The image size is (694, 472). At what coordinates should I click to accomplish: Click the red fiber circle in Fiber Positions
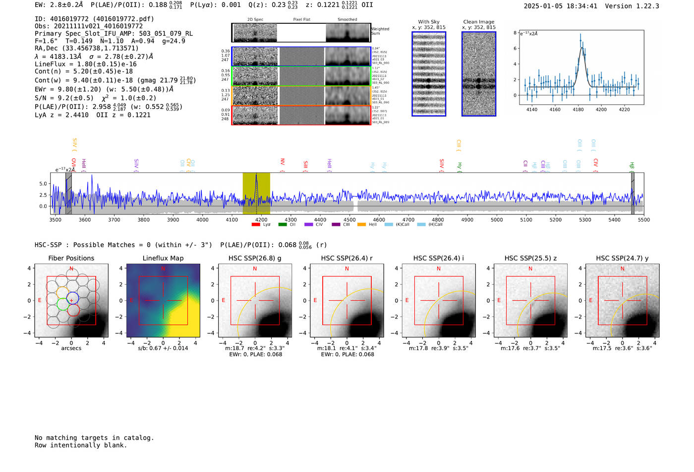tap(73, 310)
